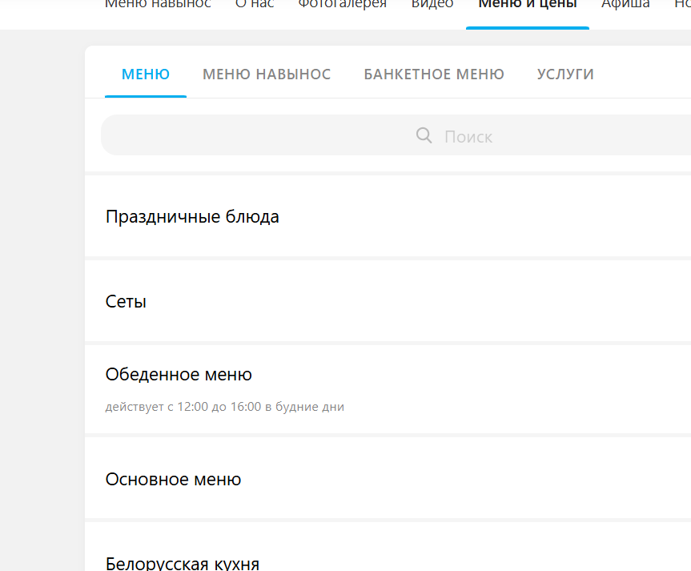Expand the Основное меню category

[x=388, y=479]
